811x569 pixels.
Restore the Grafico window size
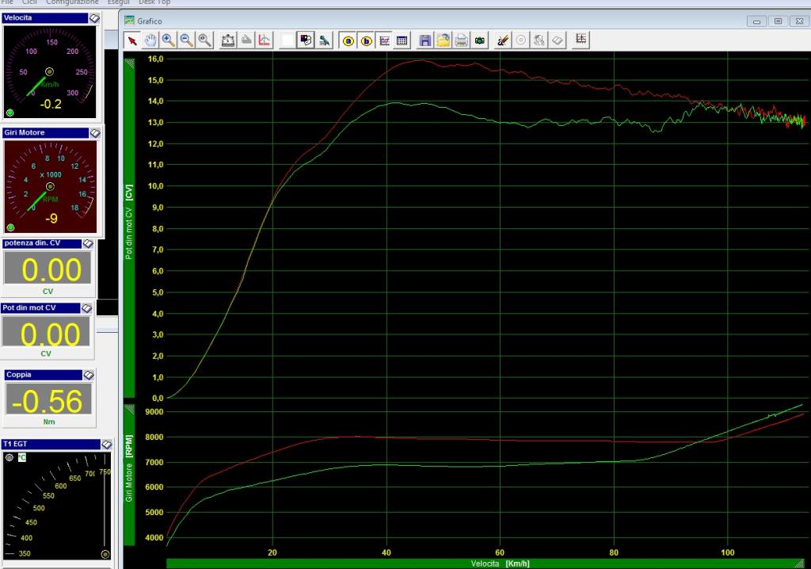778,21
